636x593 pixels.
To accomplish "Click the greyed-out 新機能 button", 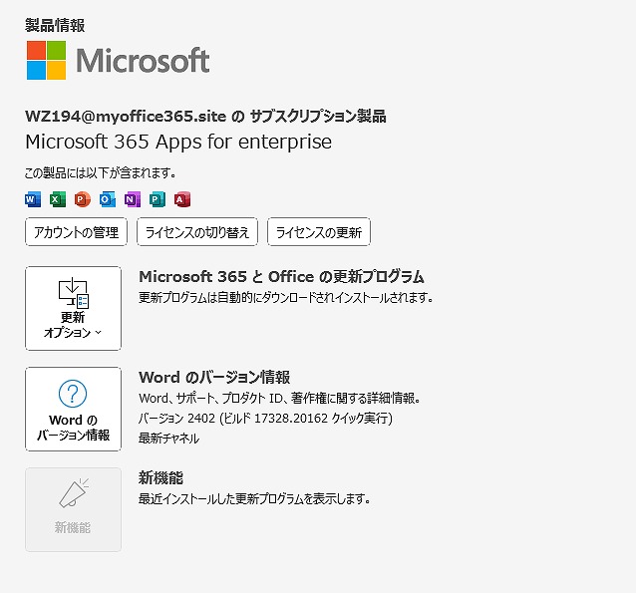I will click(x=73, y=509).
